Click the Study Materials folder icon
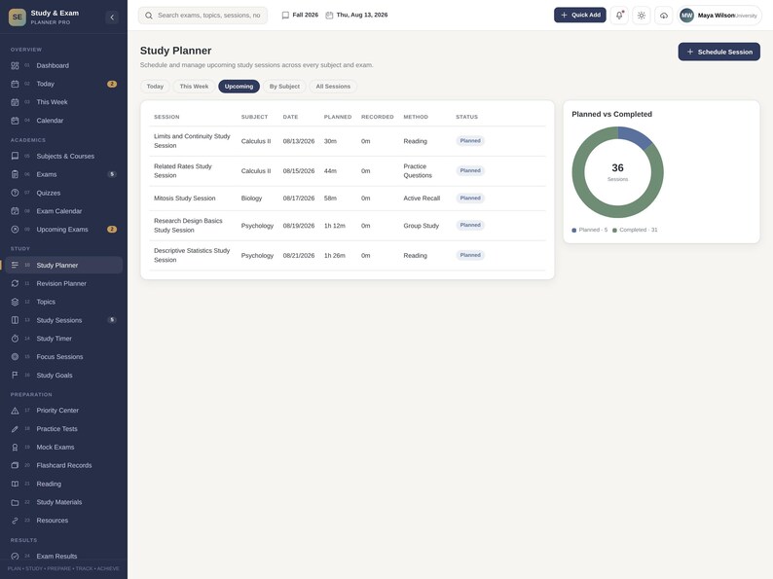 pyautogui.click(x=15, y=502)
